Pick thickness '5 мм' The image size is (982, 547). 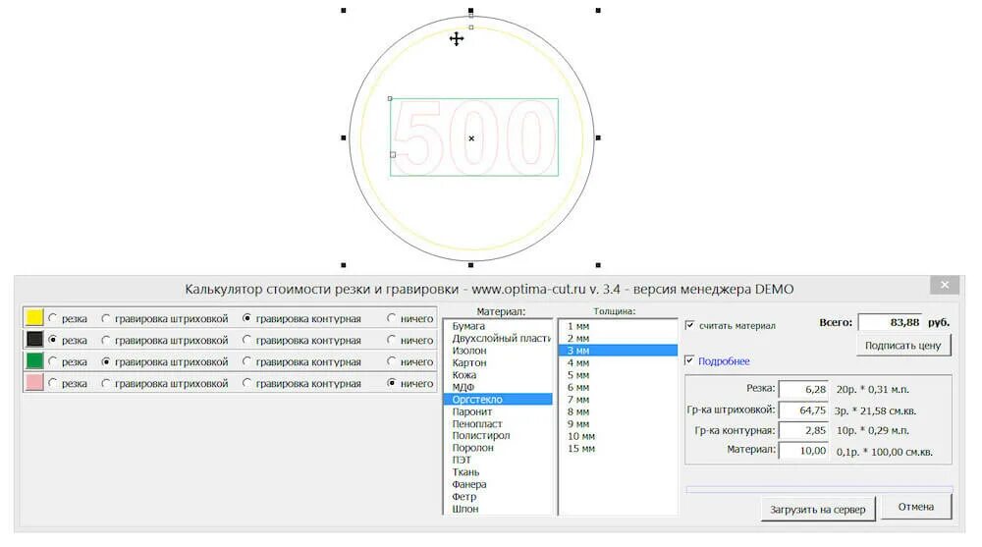(x=618, y=375)
